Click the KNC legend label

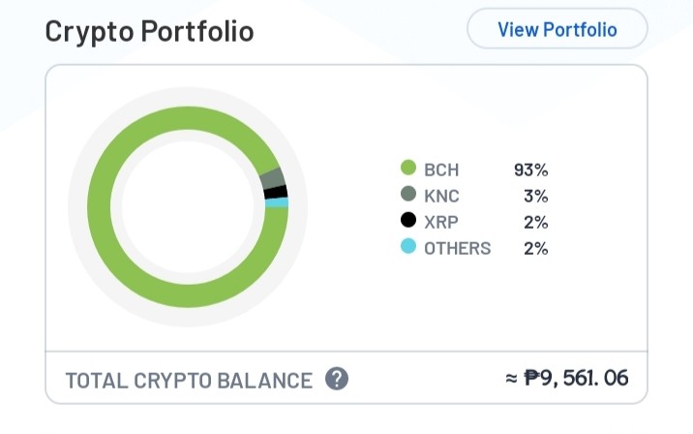[x=441, y=196]
